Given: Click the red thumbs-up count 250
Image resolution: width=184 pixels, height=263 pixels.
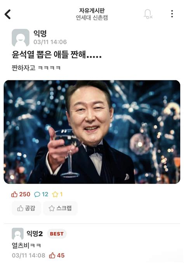Looking at the screenshot, I should [x=21, y=194].
